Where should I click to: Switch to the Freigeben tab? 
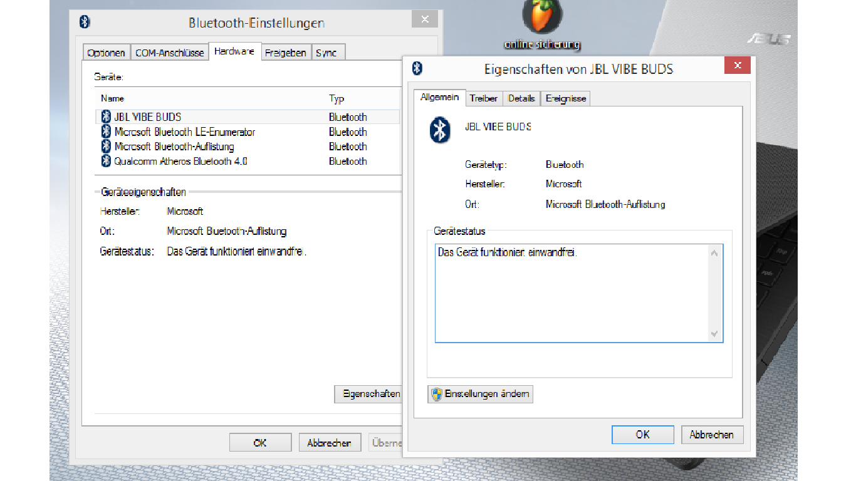click(x=285, y=53)
